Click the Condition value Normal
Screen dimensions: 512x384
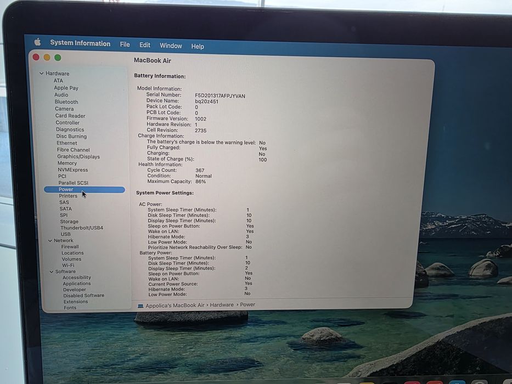click(x=204, y=176)
